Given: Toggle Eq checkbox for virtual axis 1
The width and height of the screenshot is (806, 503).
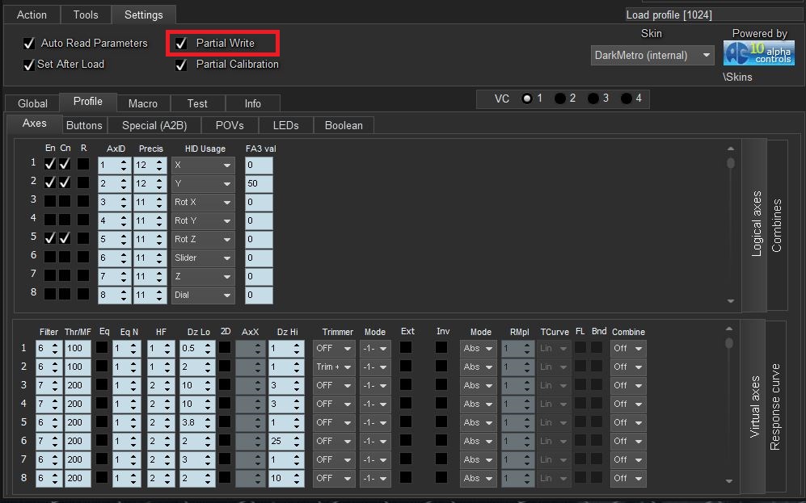Looking at the screenshot, I should (103, 347).
